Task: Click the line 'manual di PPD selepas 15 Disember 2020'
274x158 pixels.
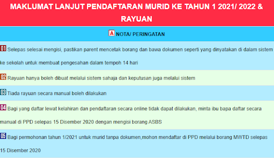Action: pyautogui.click(x=81, y=122)
